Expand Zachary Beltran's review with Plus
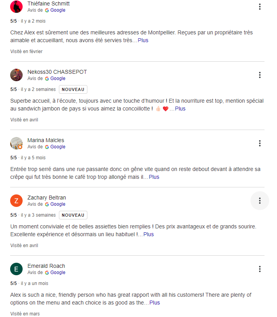The image size is (277, 317). click(x=148, y=234)
